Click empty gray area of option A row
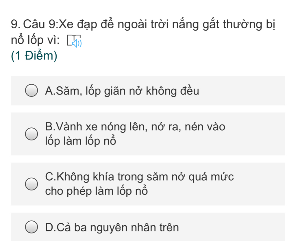The width and height of the screenshot is (296, 241). [x=242, y=91]
